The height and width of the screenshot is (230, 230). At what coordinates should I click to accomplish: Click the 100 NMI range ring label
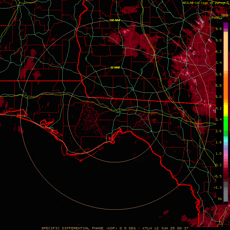point(115,20)
